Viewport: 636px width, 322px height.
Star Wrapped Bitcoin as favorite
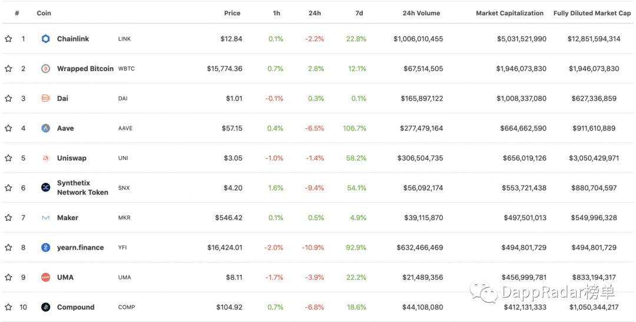[x=8, y=68]
